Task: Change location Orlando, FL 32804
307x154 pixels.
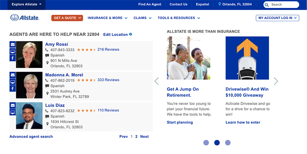Action: click(x=237, y=4)
